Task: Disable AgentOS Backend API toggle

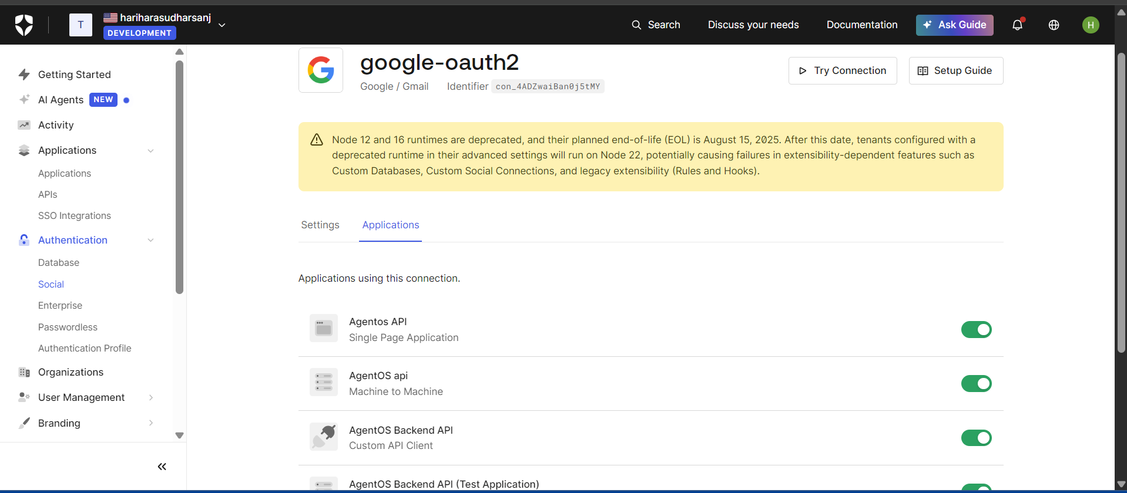Action: point(977,438)
